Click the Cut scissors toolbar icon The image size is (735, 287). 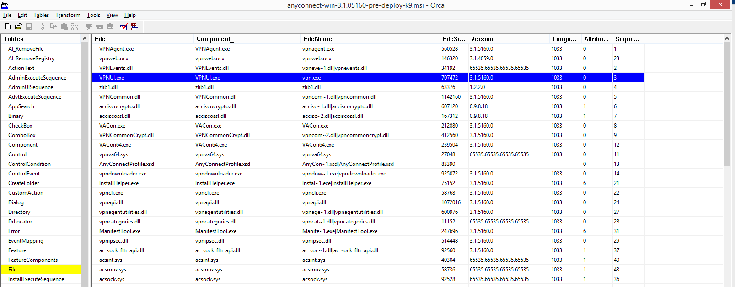[x=43, y=27]
